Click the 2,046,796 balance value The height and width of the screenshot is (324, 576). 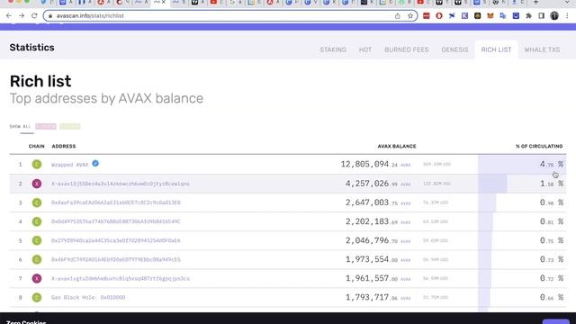point(378,240)
